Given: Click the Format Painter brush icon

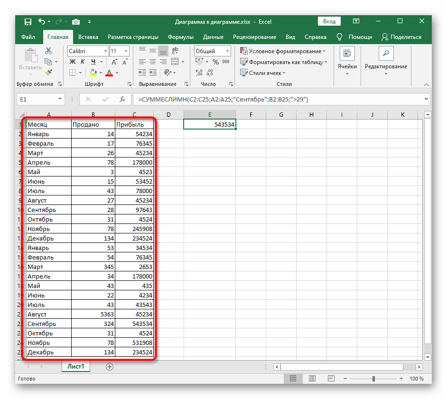Looking at the screenshot, I should pyautogui.click(x=49, y=73).
